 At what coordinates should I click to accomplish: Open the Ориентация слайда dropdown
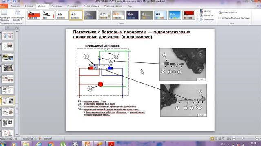pos(17,15)
